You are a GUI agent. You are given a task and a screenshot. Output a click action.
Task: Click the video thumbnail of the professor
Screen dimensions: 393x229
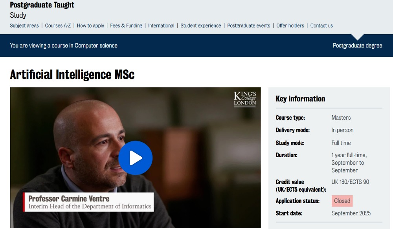(135, 158)
